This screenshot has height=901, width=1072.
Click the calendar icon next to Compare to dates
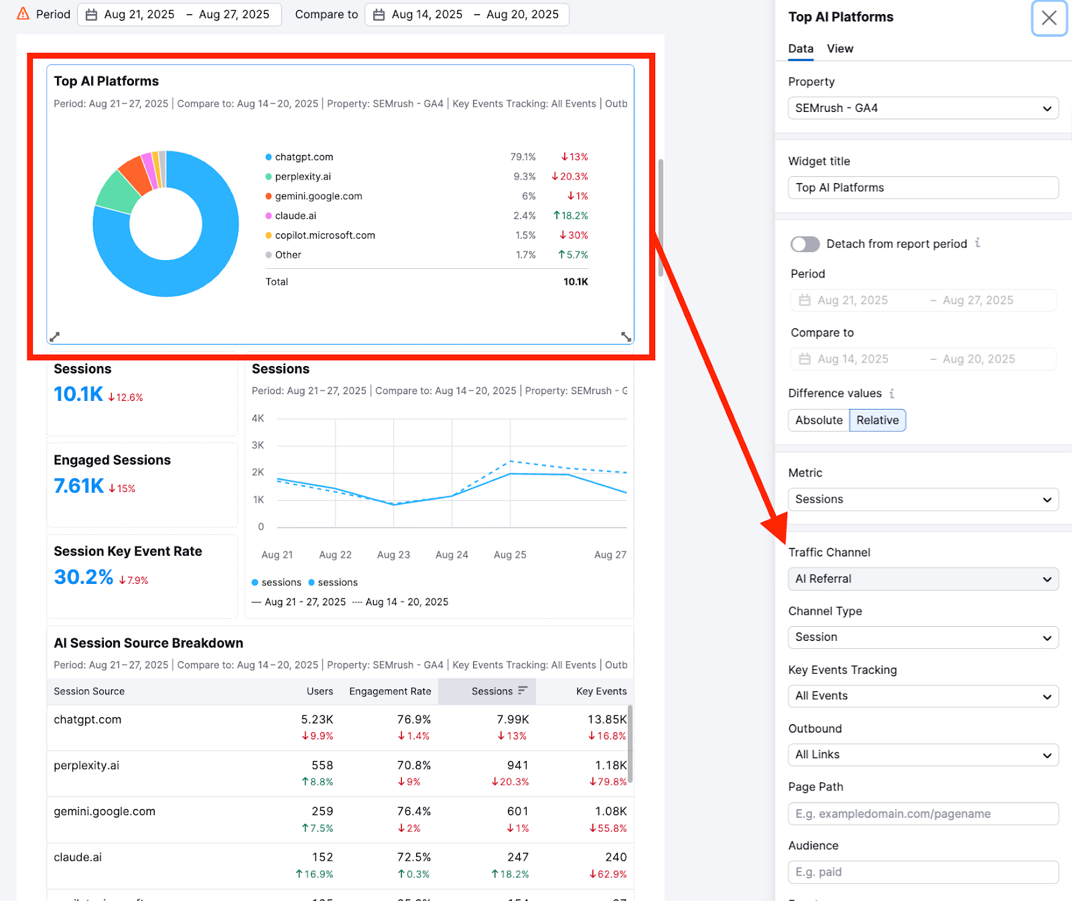point(378,14)
